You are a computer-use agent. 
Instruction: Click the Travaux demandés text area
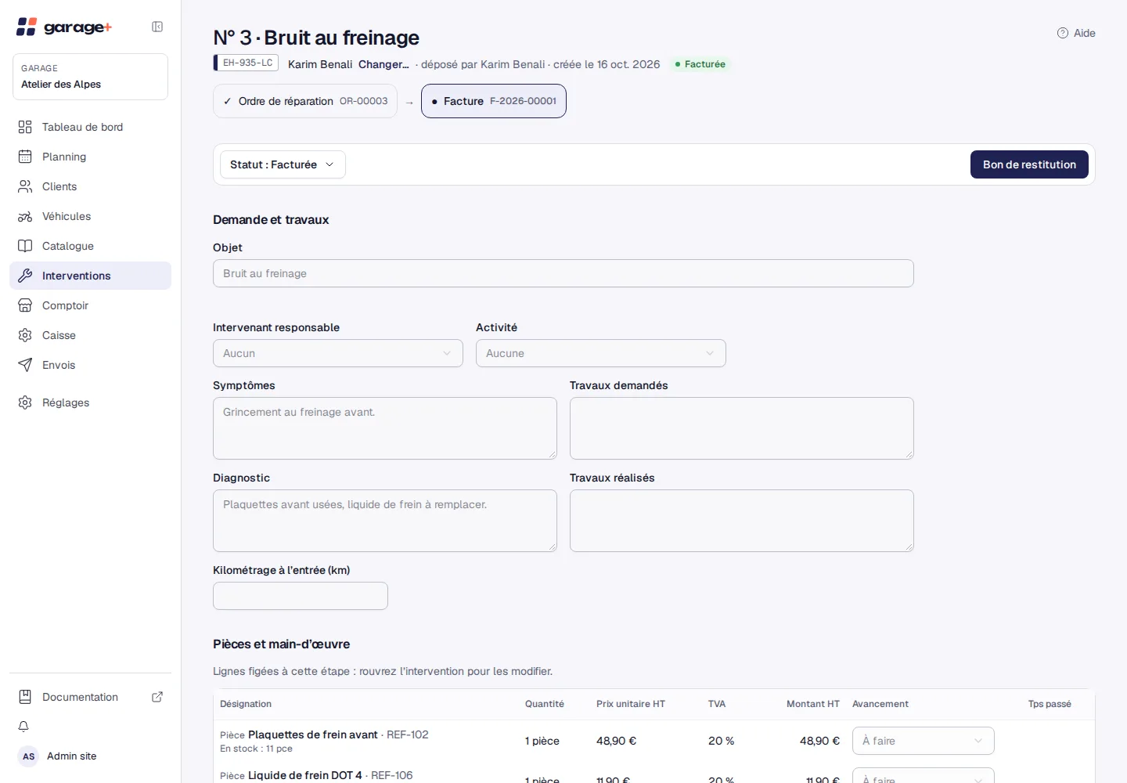point(742,428)
